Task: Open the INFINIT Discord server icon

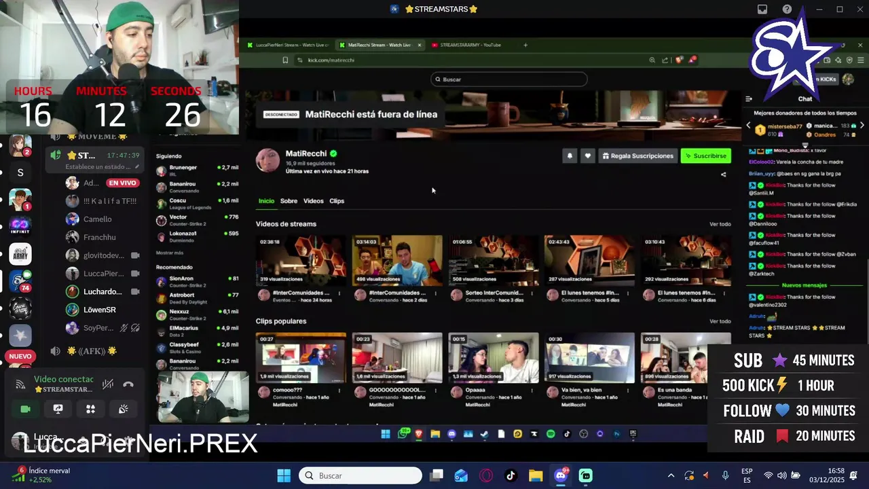Action: pyautogui.click(x=20, y=225)
